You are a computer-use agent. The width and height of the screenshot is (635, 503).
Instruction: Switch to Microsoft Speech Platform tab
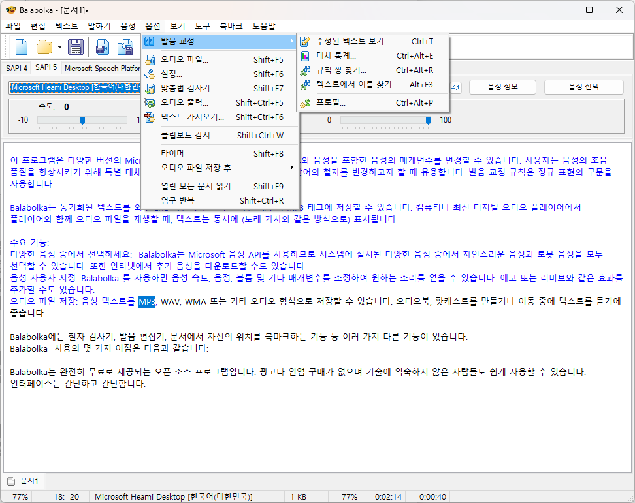pyautogui.click(x=102, y=68)
